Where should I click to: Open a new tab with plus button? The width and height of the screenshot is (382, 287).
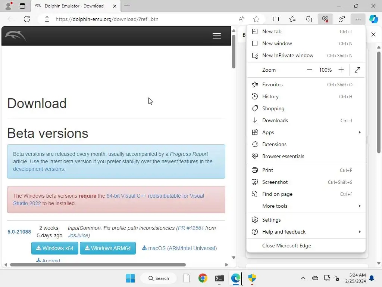127,6
